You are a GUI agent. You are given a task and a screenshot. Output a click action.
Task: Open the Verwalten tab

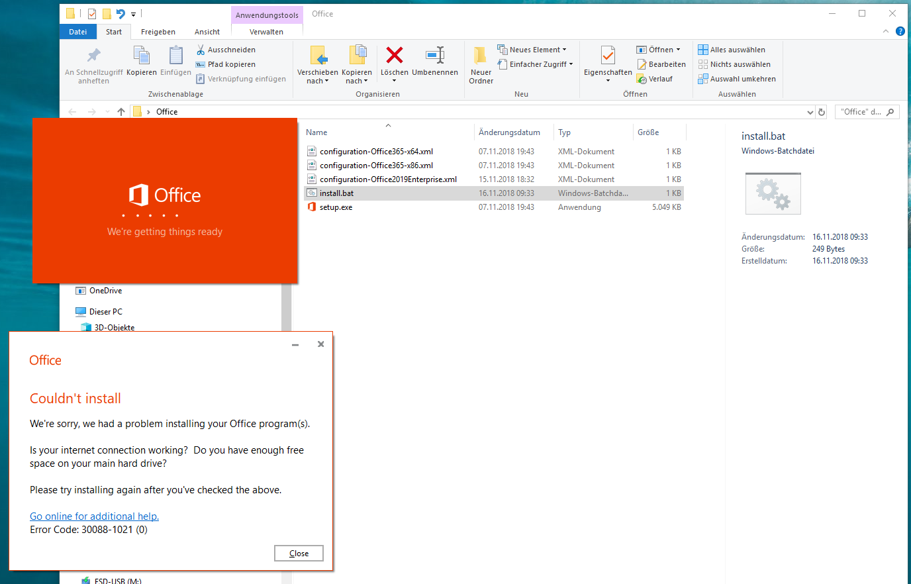267,32
